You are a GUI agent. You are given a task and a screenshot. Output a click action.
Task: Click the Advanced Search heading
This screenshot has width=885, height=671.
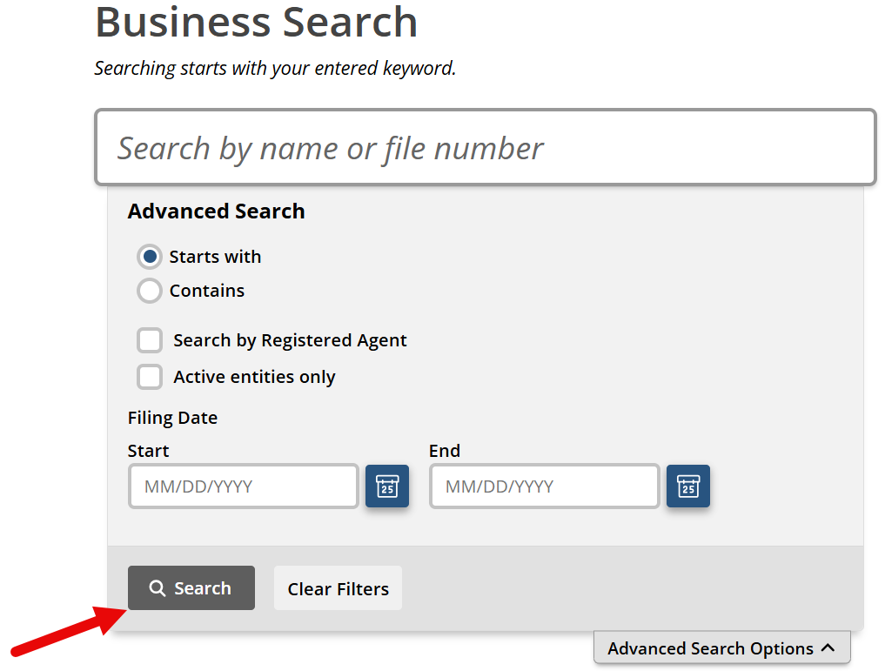pyautogui.click(x=216, y=211)
